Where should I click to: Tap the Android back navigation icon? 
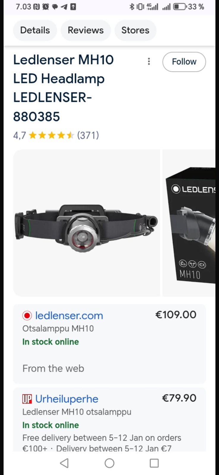pos(64,463)
